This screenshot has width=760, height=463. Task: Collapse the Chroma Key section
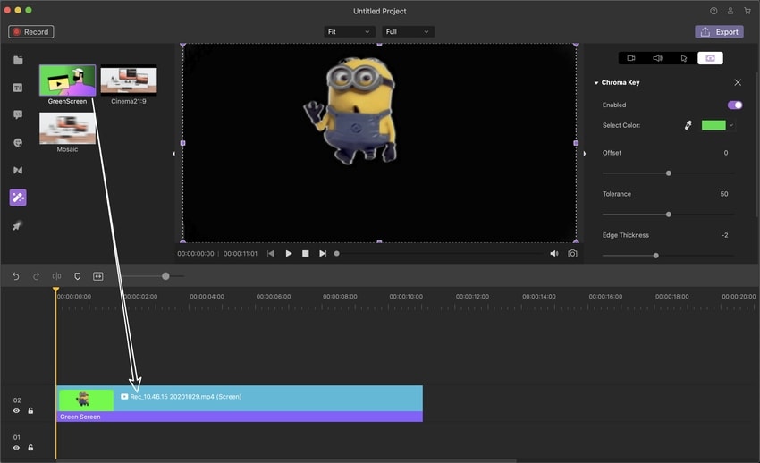596,83
